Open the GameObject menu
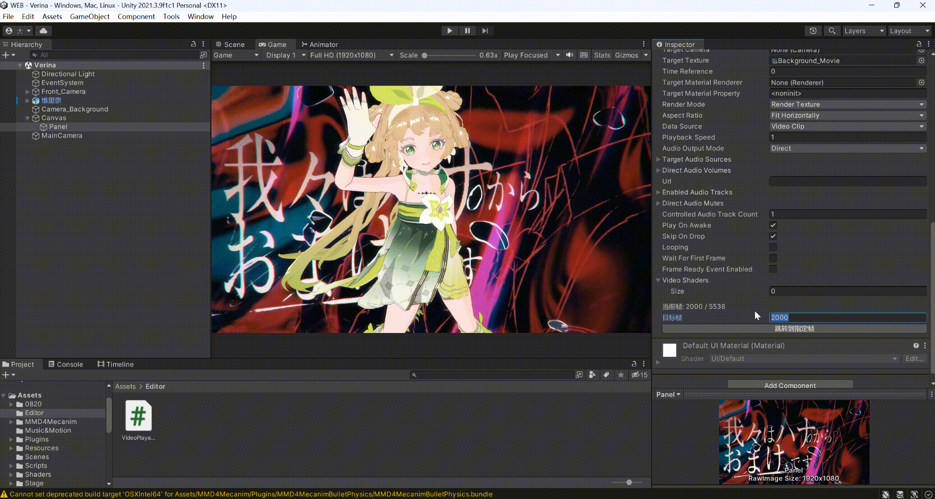This screenshot has height=499, width=935. tap(90, 17)
